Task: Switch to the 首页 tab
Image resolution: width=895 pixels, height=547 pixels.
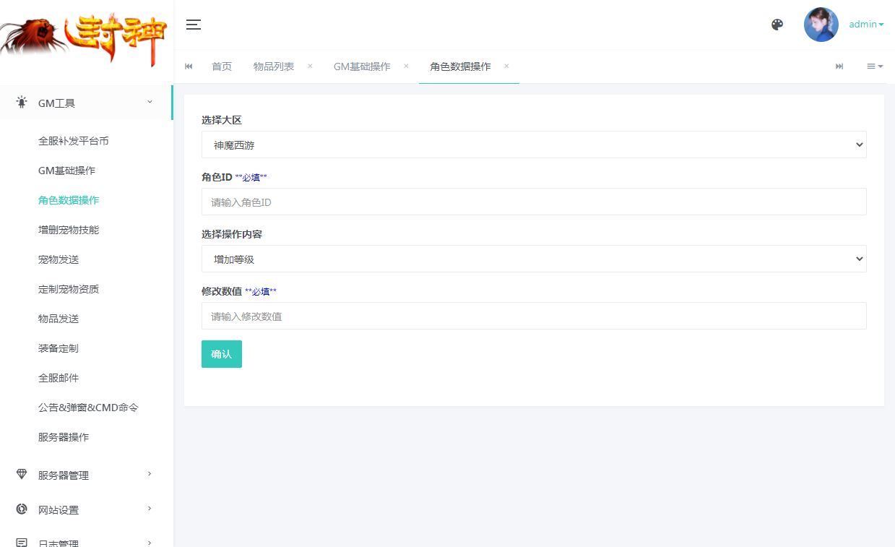Action: pyautogui.click(x=221, y=66)
